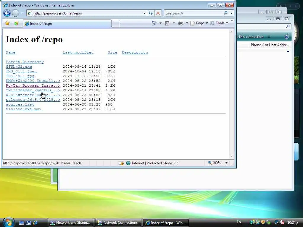Click the Internet zone globe icon
Viewport: 303px width, 227px height.
point(128,163)
